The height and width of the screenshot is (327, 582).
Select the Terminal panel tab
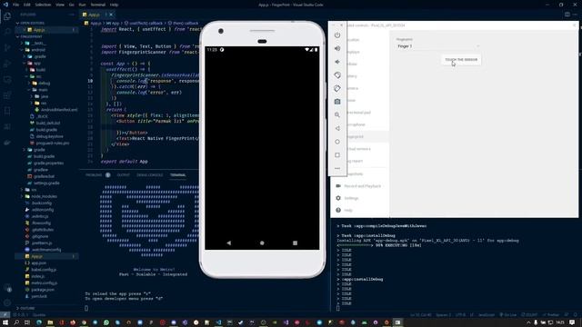[178, 175]
